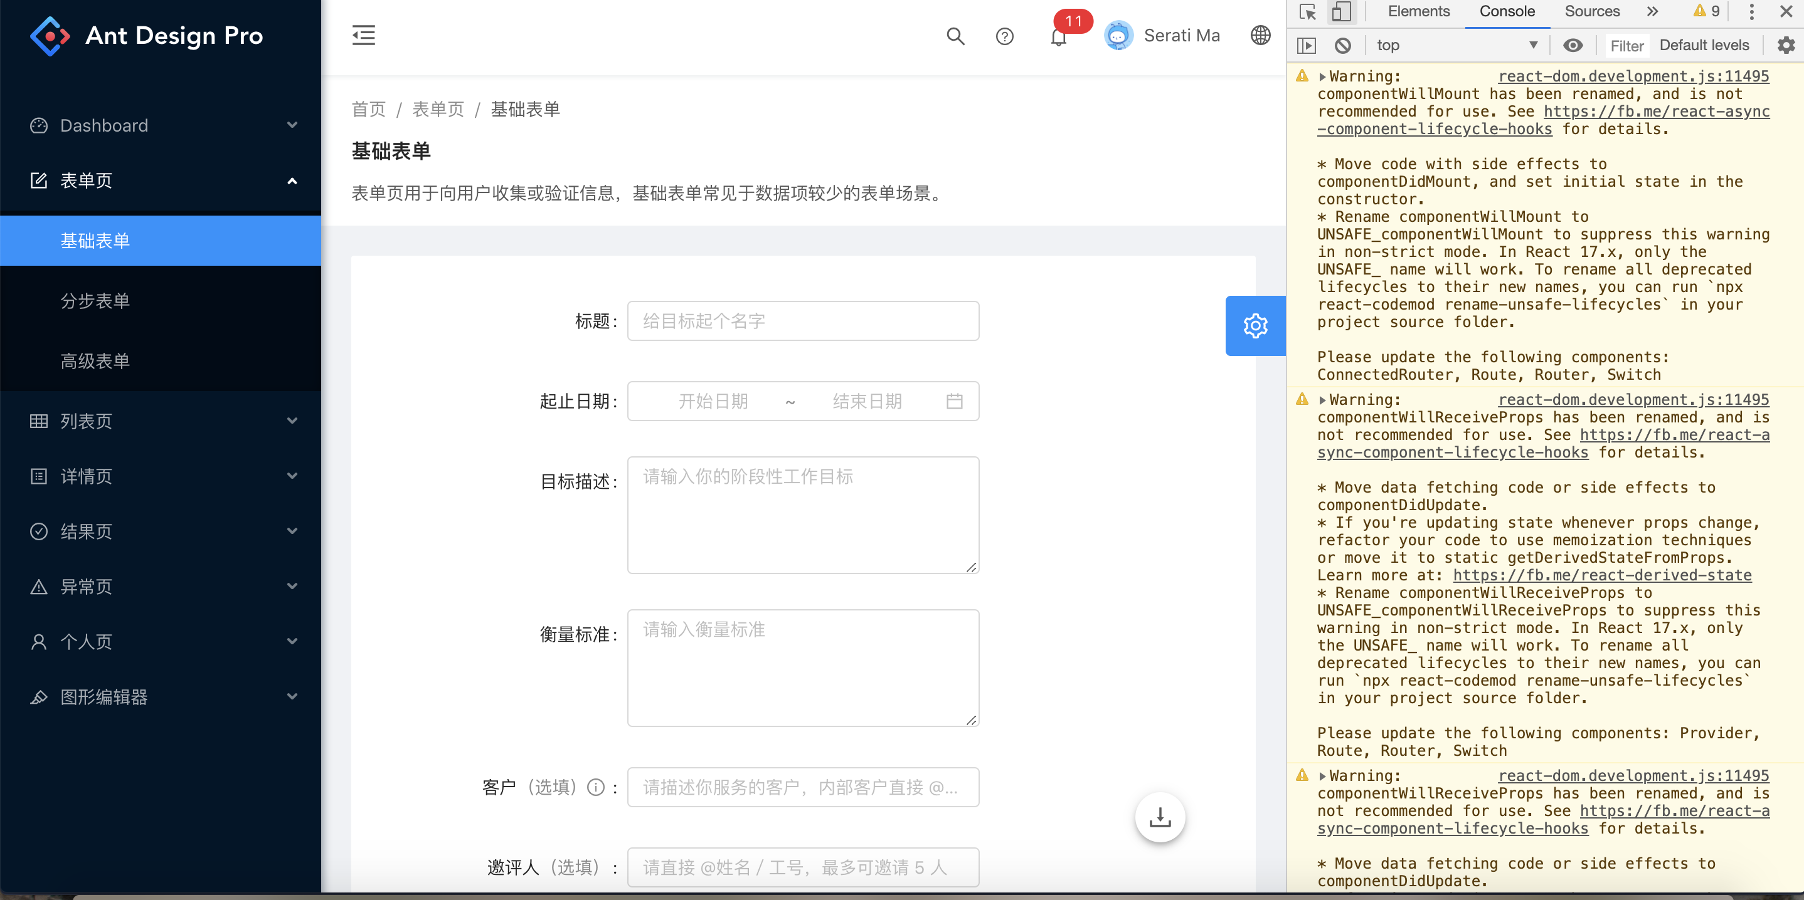The image size is (1804, 900).
Task: Open the calendar icon in 起止日期 field
Action: tap(954, 401)
